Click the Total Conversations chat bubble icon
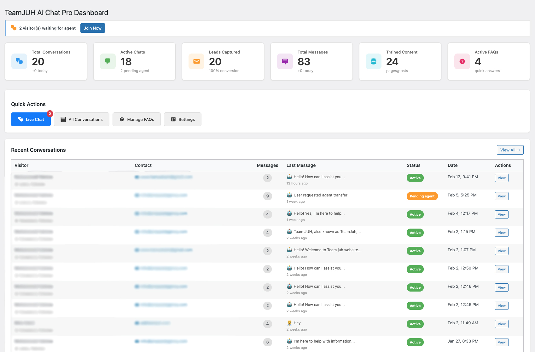Screen dimensions: 535x352 pyautogui.click(x=19, y=61)
